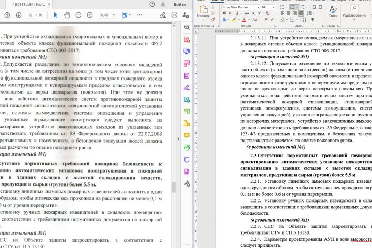
Task: Decrease font size with the small A button
Action: pyautogui.click(x=272, y=20)
